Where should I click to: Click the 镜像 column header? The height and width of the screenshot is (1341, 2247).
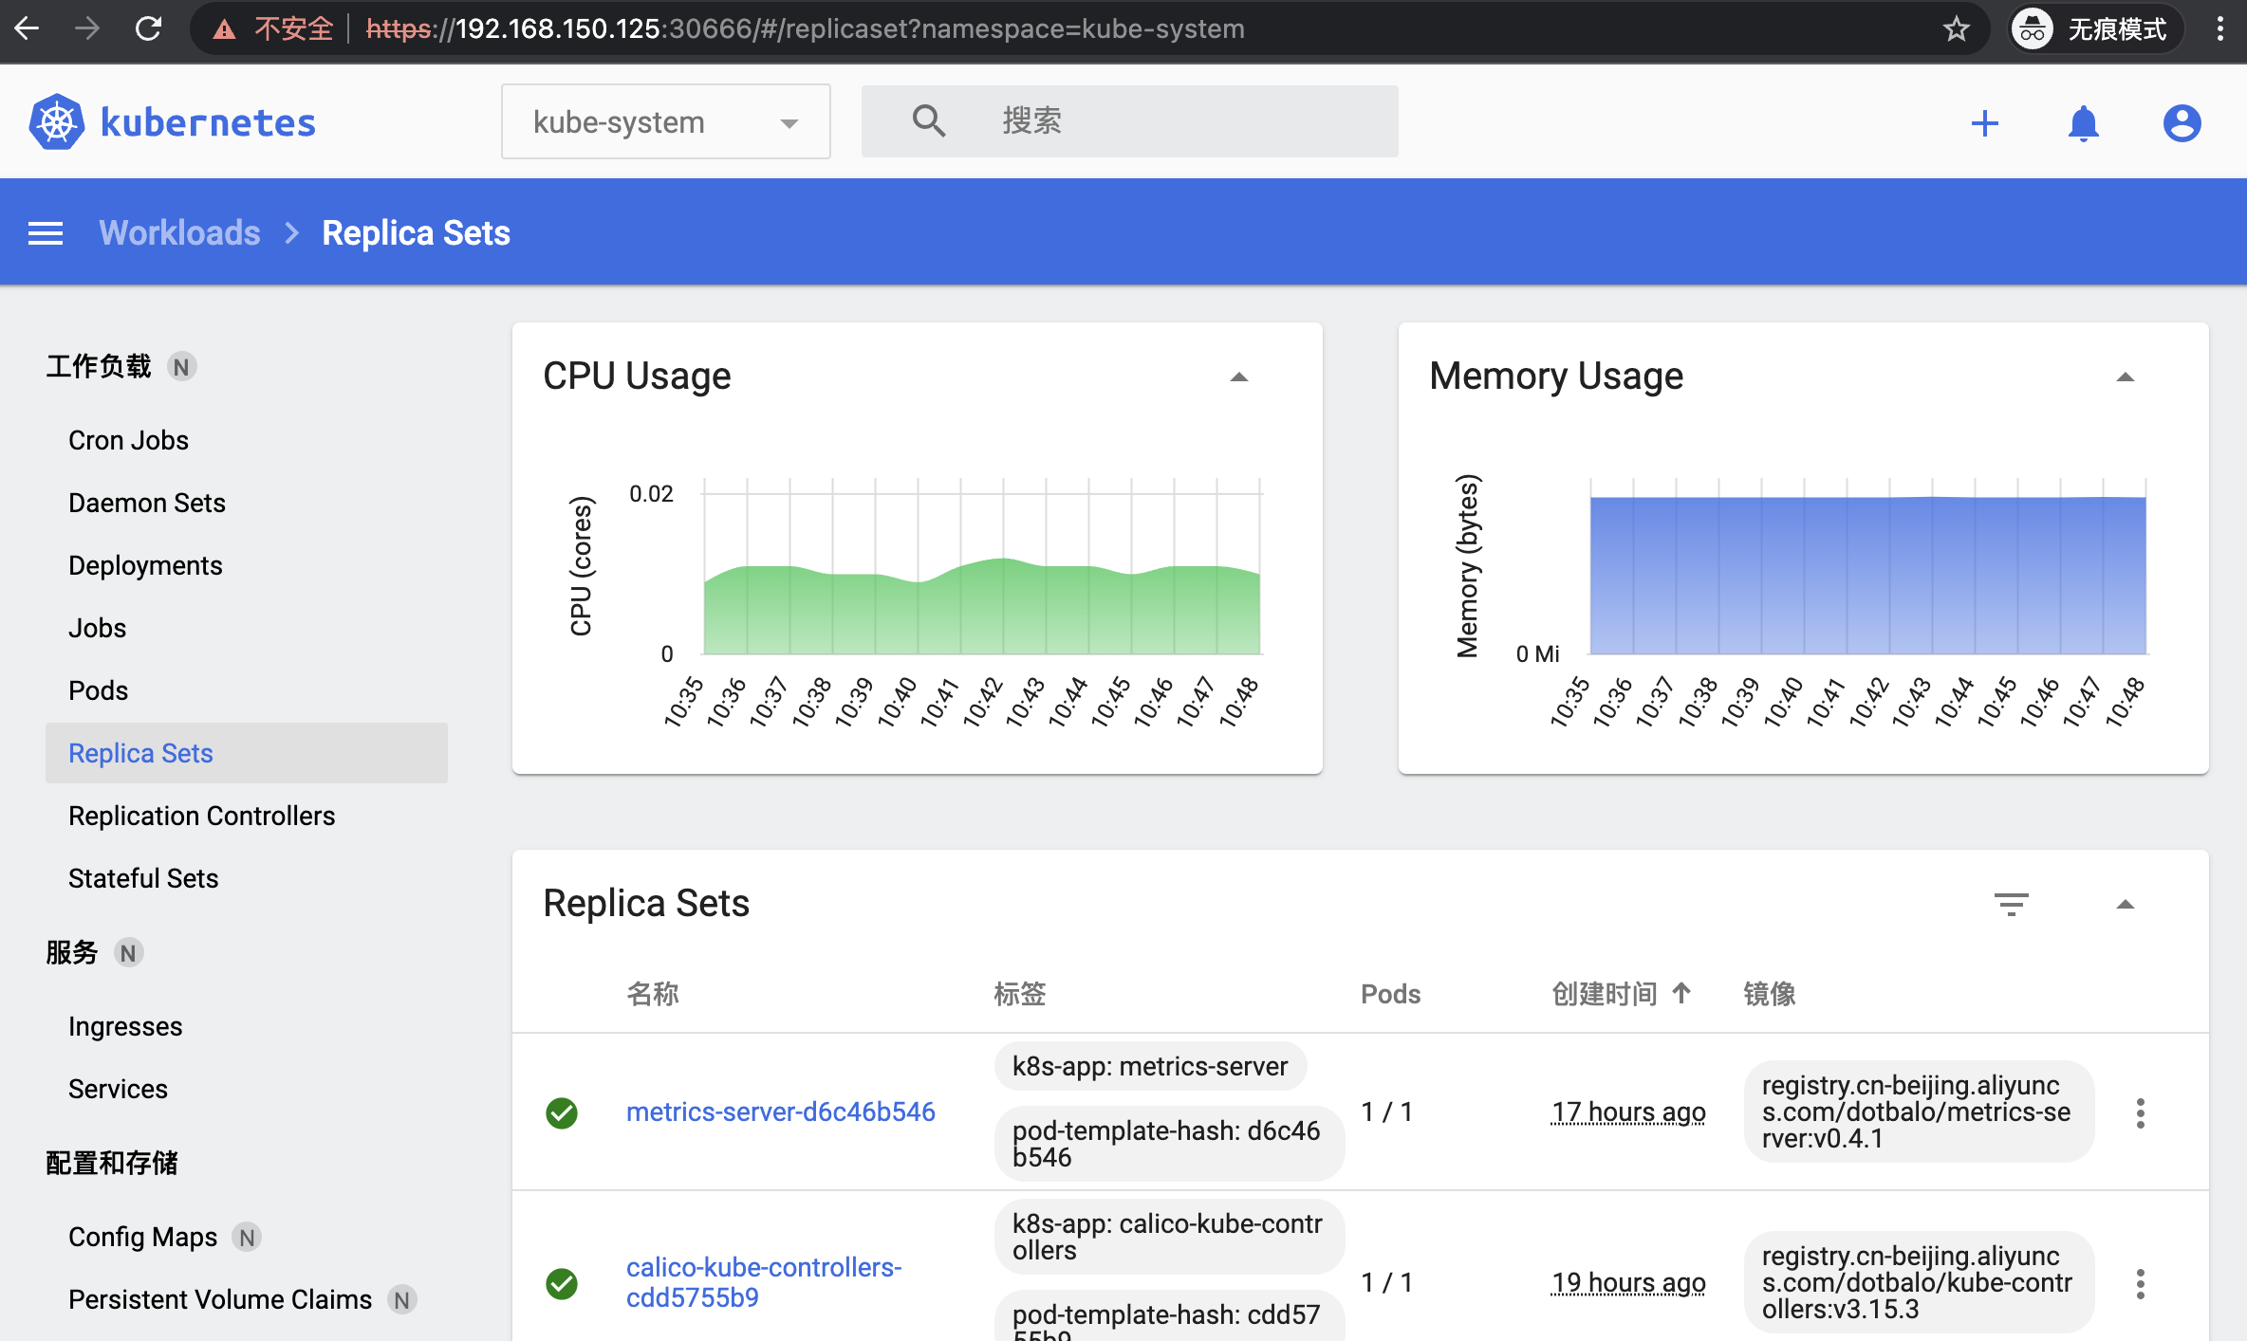(1770, 994)
